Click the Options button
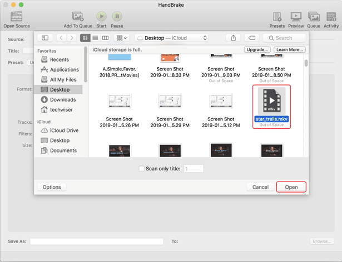Viewport: 342px width, 262px height. (x=52, y=187)
